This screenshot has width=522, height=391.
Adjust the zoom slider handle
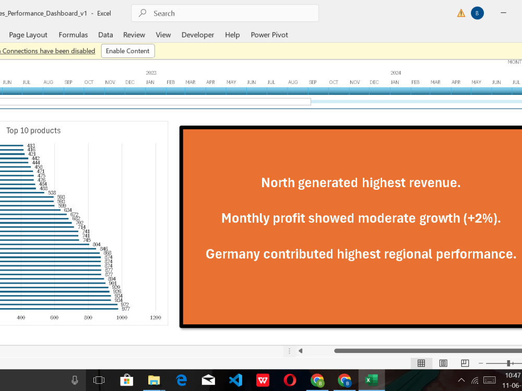(508, 363)
